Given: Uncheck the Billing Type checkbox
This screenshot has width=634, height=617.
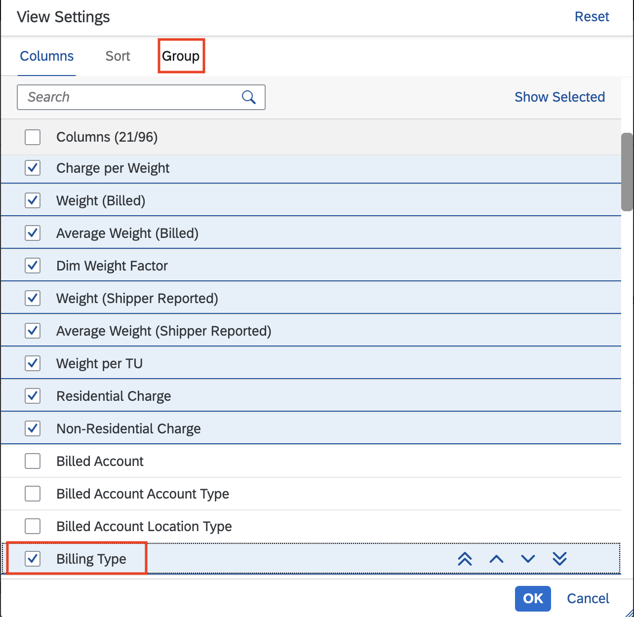Looking at the screenshot, I should pos(33,559).
